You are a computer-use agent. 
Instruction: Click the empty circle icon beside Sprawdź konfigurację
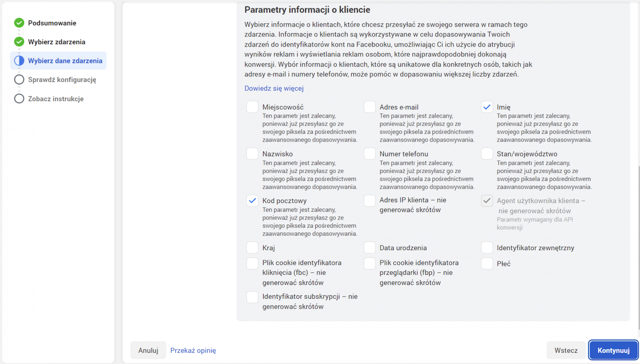(x=19, y=80)
